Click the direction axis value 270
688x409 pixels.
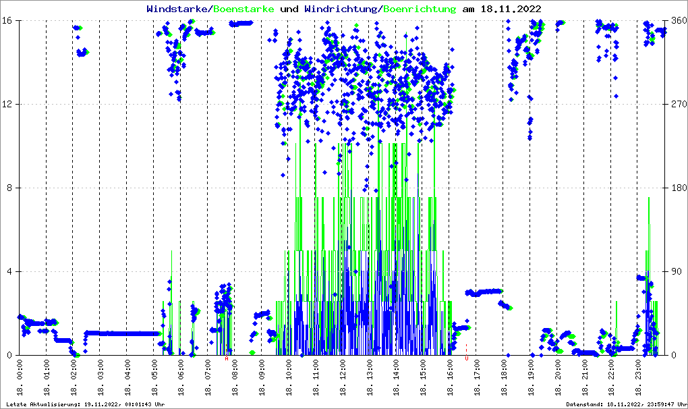point(679,105)
